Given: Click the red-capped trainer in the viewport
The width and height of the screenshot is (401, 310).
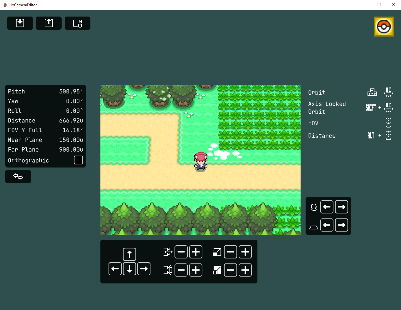Looking at the screenshot, I should click(200, 162).
